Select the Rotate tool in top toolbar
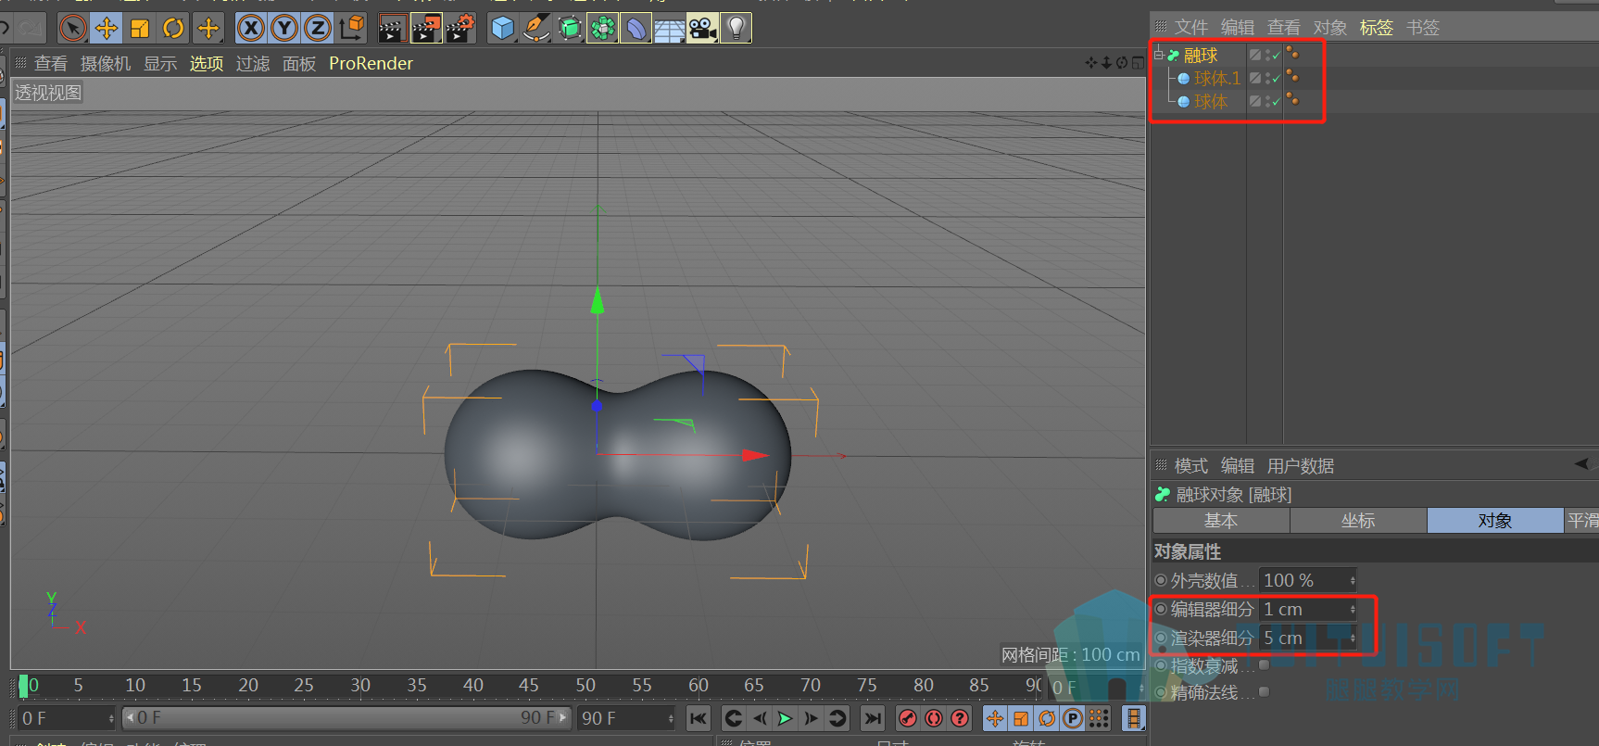 173,29
